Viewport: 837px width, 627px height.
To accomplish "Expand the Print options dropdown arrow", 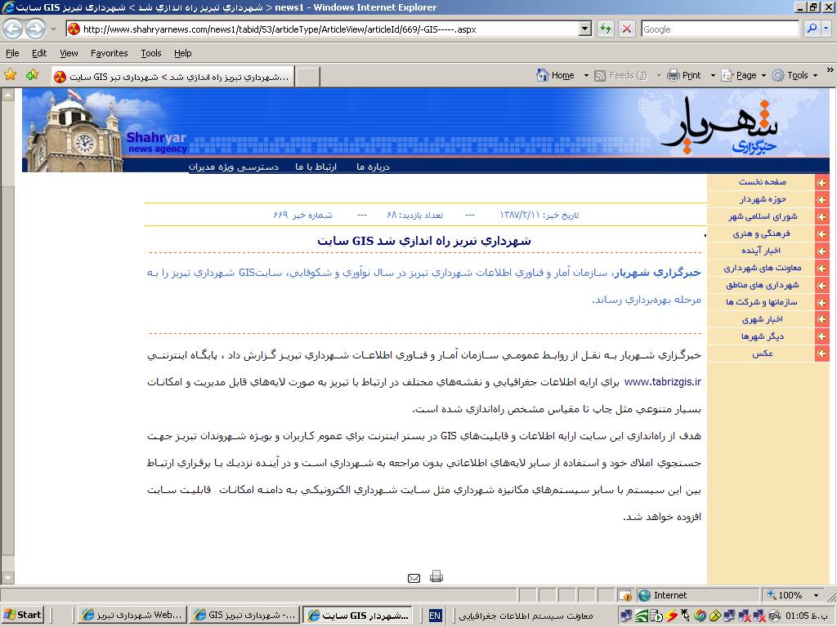I will tap(713, 75).
